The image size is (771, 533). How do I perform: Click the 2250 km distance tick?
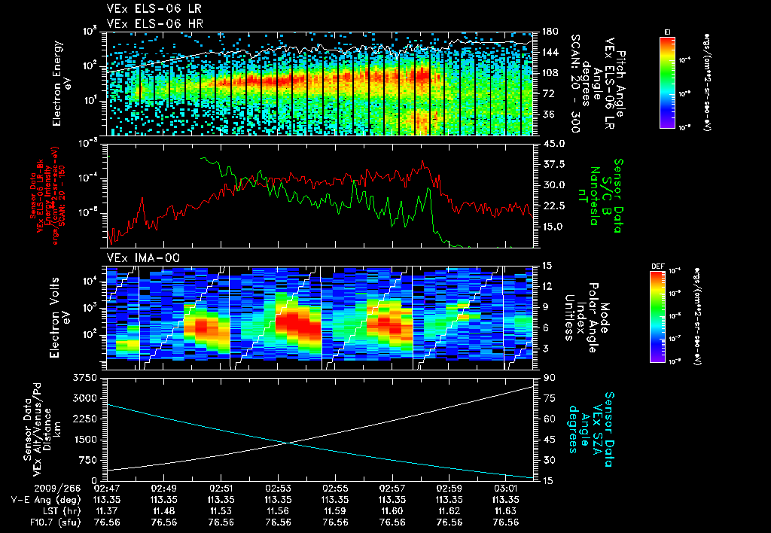pyautogui.click(x=84, y=419)
